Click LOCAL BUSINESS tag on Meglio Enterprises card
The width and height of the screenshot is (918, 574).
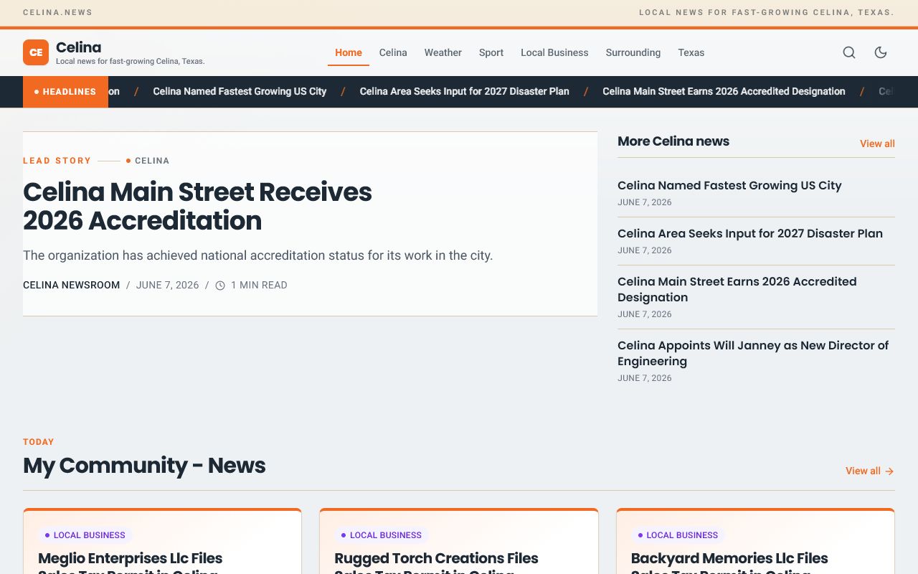tap(85, 535)
